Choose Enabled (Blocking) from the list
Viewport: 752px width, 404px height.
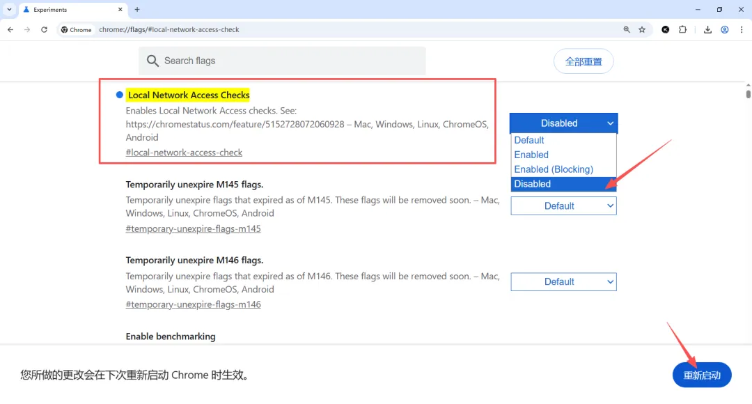coord(554,169)
